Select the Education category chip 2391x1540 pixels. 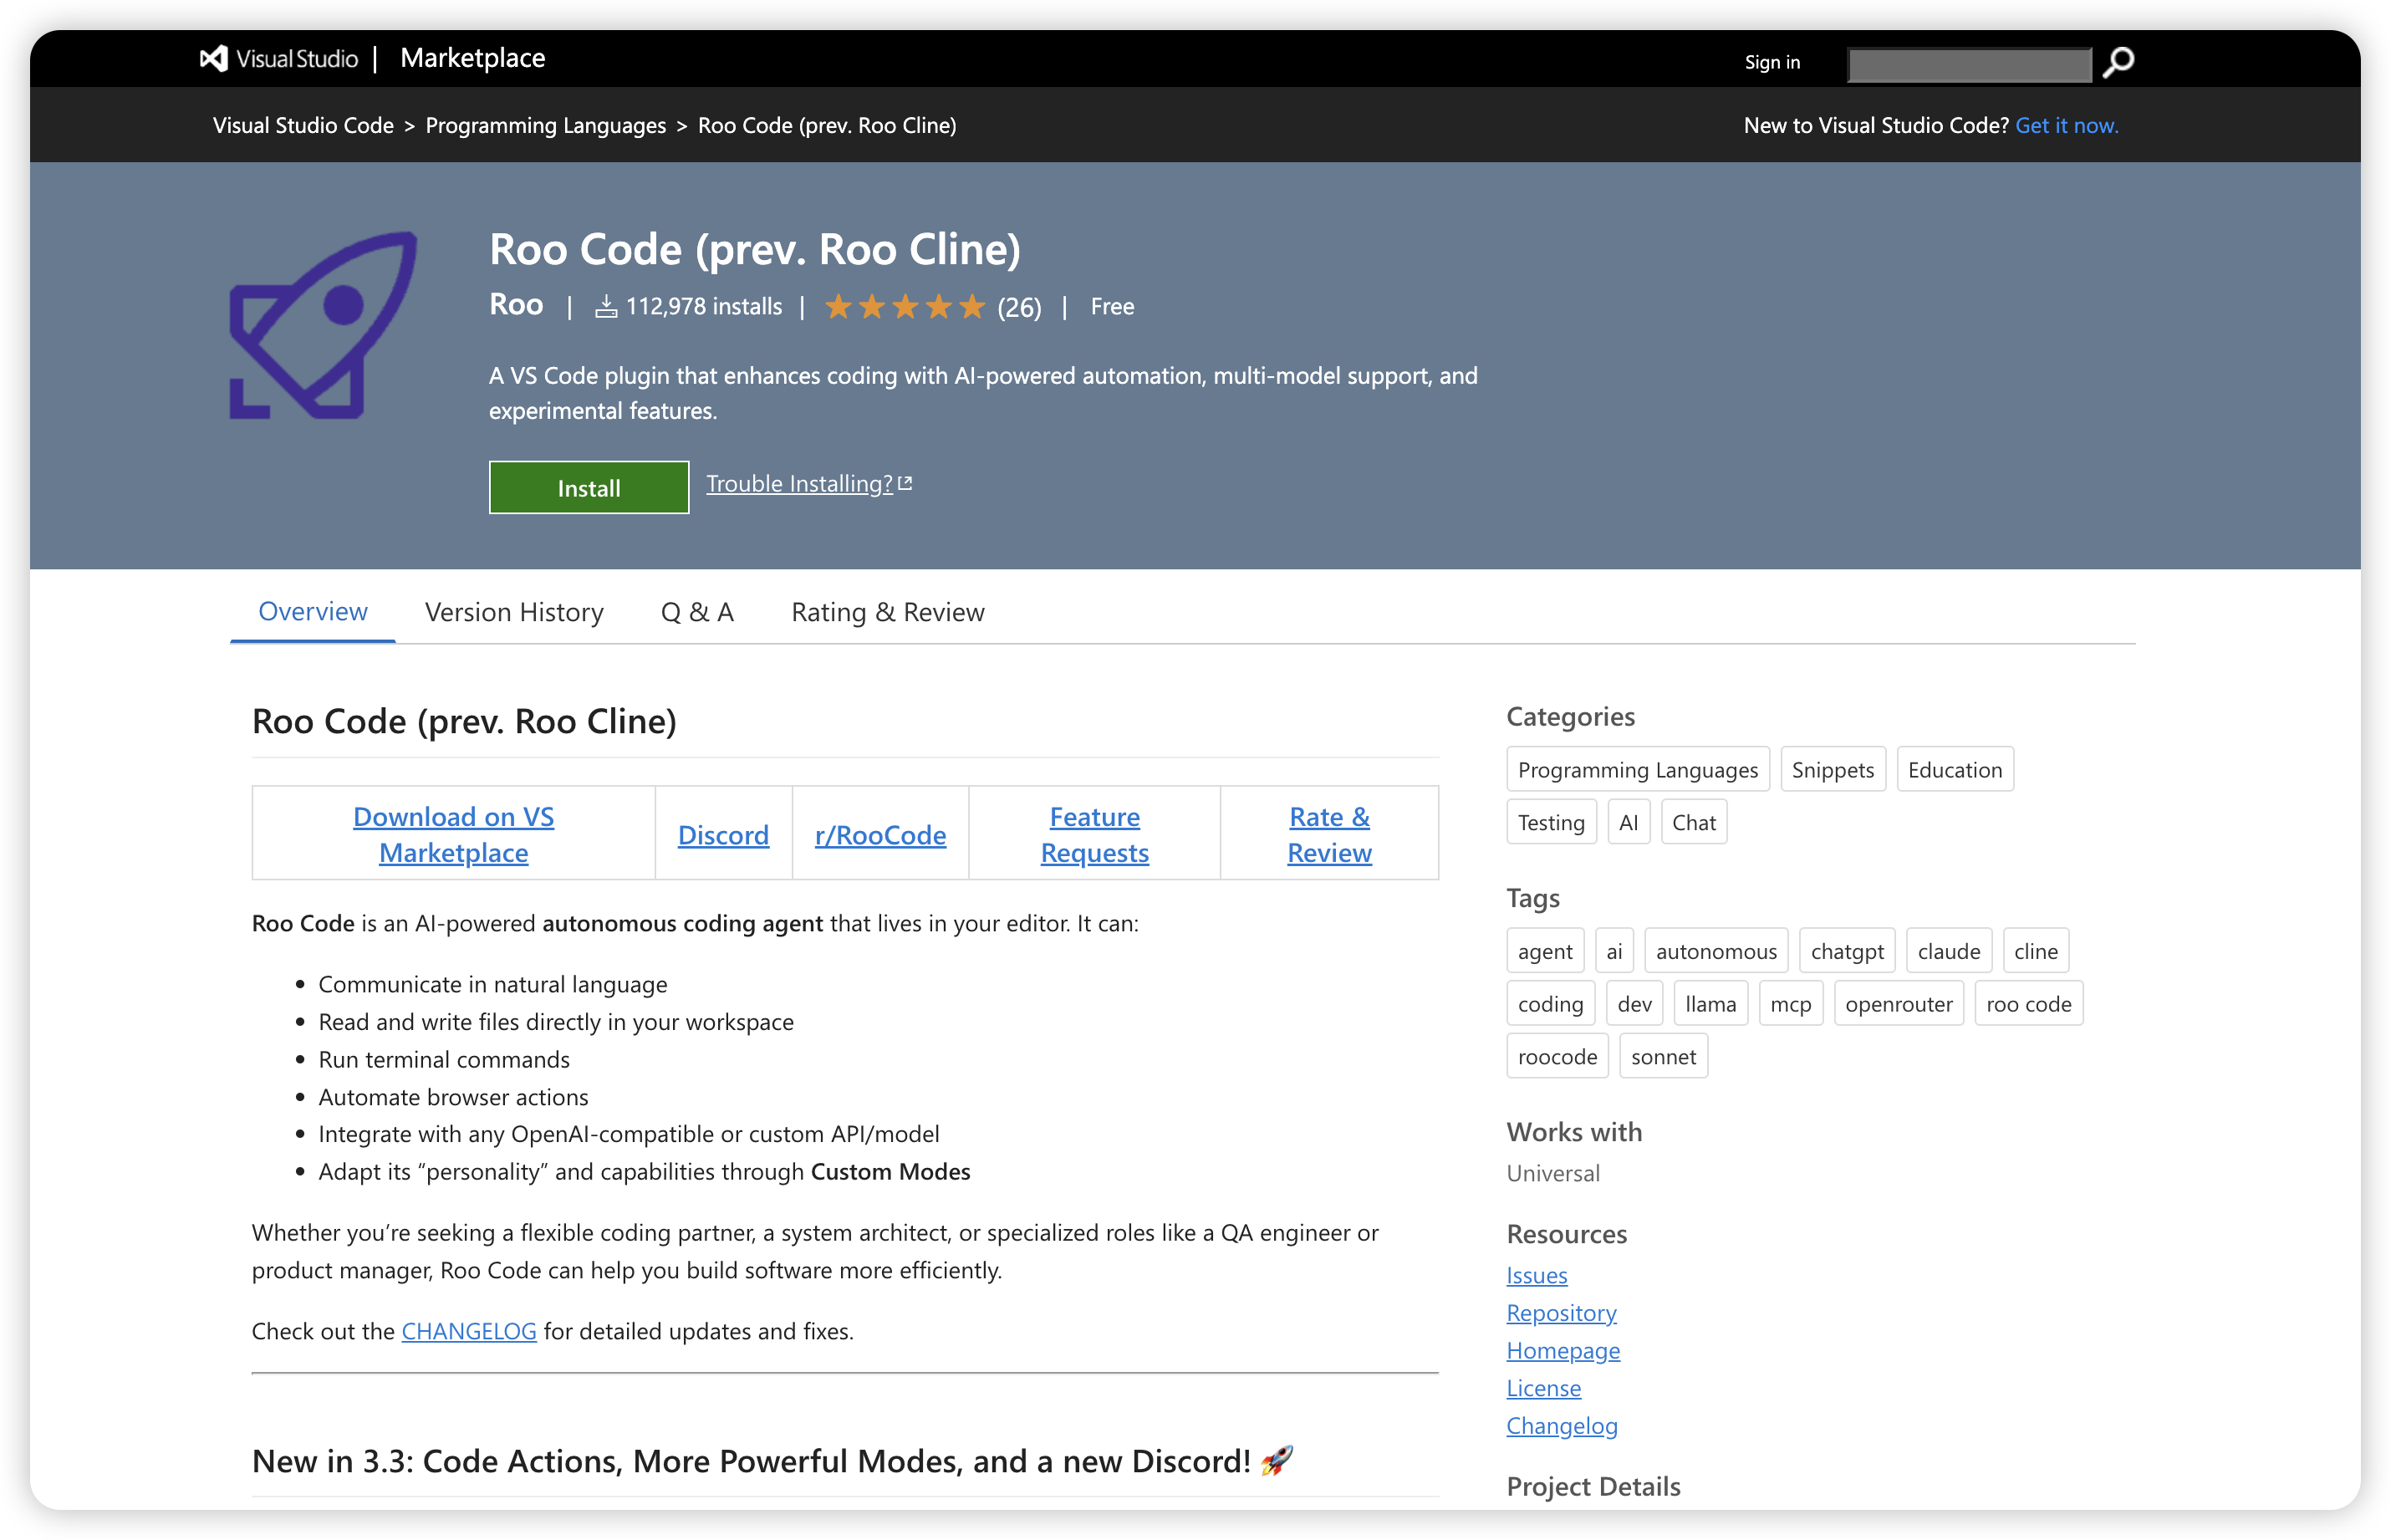point(1954,769)
